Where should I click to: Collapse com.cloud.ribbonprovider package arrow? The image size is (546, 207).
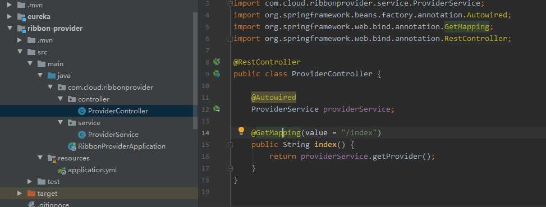point(50,88)
